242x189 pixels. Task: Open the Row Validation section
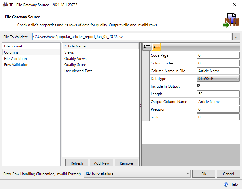(31, 65)
